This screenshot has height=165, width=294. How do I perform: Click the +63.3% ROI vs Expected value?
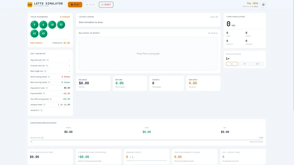[66, 99]
